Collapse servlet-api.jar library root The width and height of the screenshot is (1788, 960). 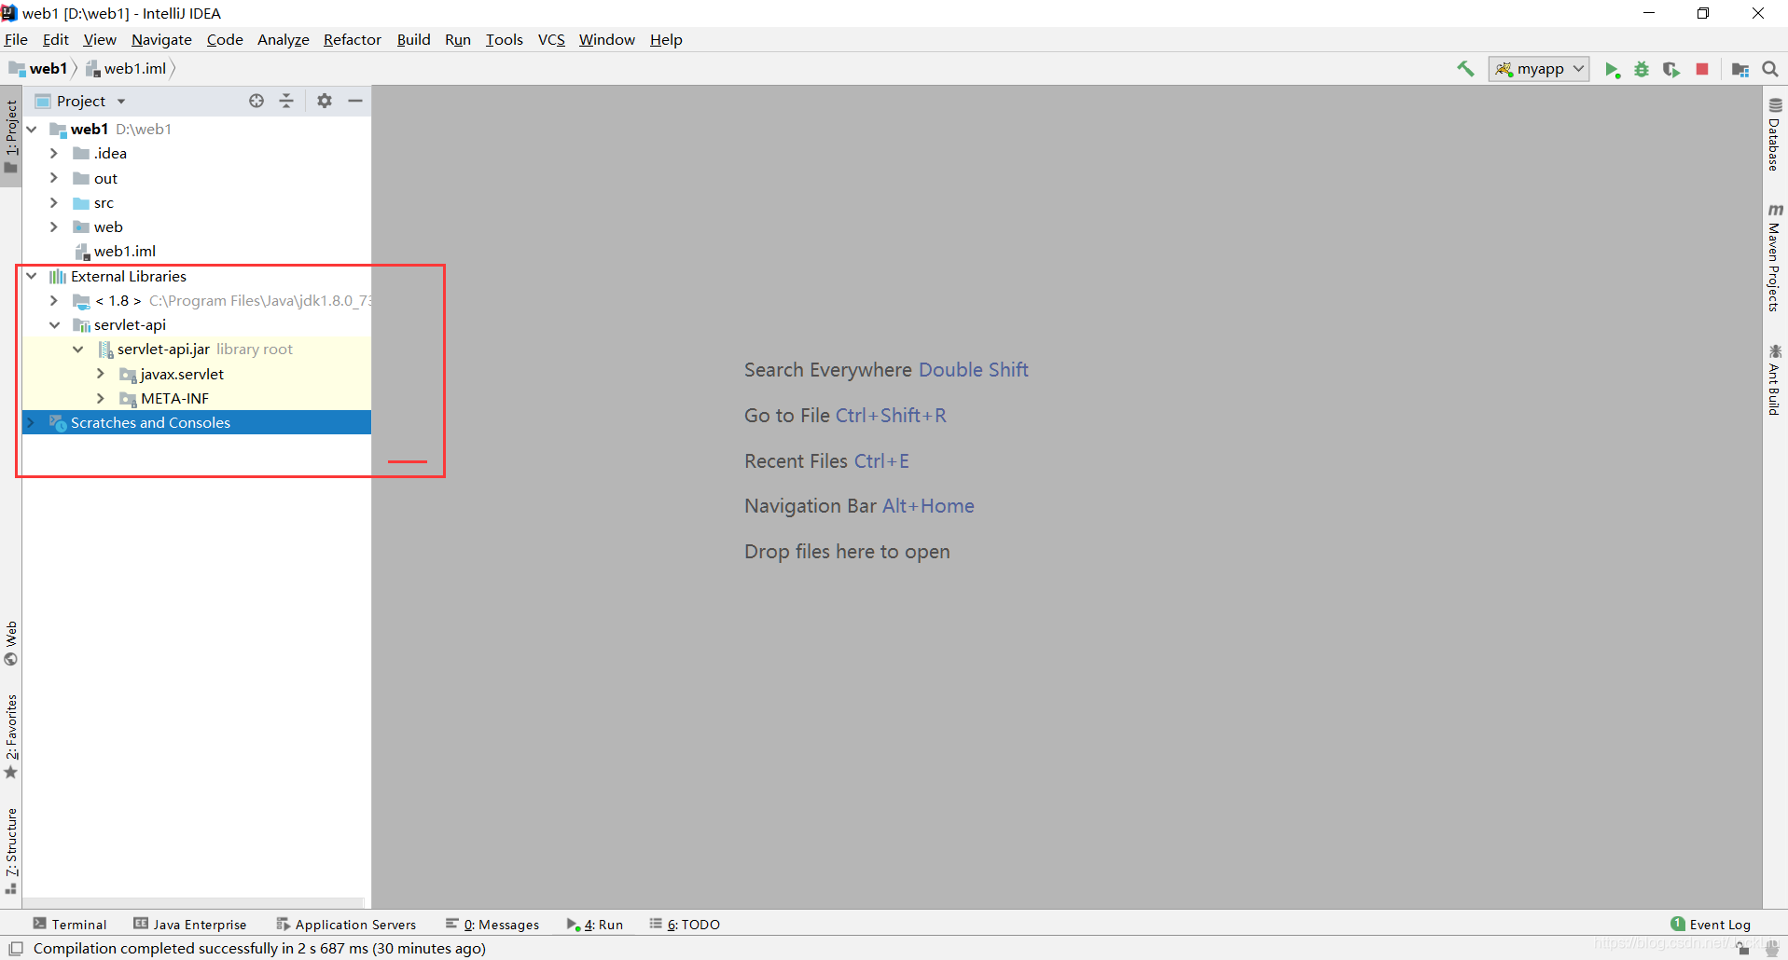78,349
